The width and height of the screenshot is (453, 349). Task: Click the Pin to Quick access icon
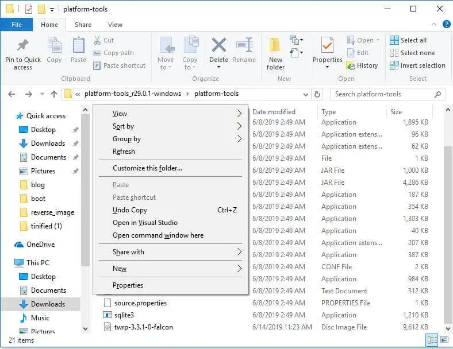click(23, 45)
